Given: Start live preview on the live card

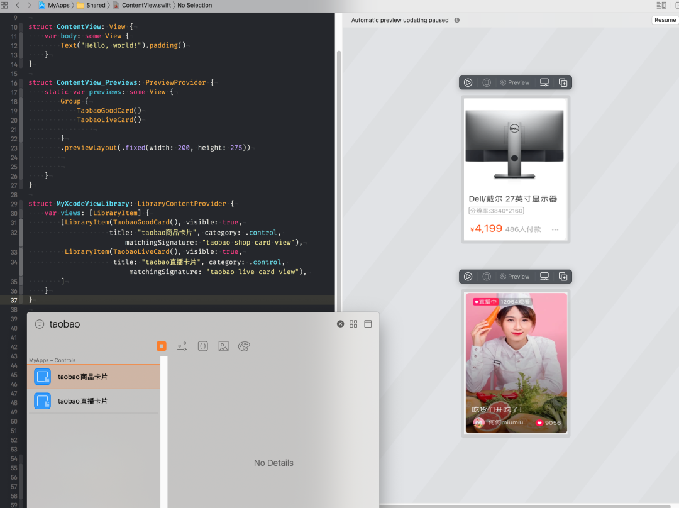Looking at the screenshot, I should (x=468, y=276).
